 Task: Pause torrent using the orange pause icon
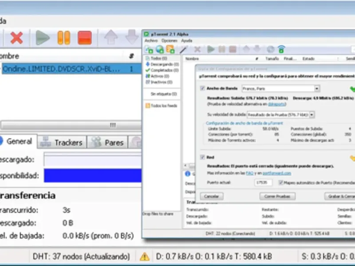(64, 38)
